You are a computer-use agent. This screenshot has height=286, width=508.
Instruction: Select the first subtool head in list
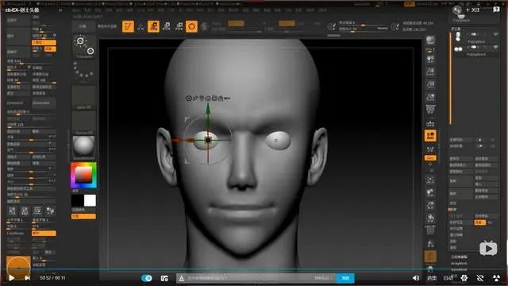tap(458, 37)
